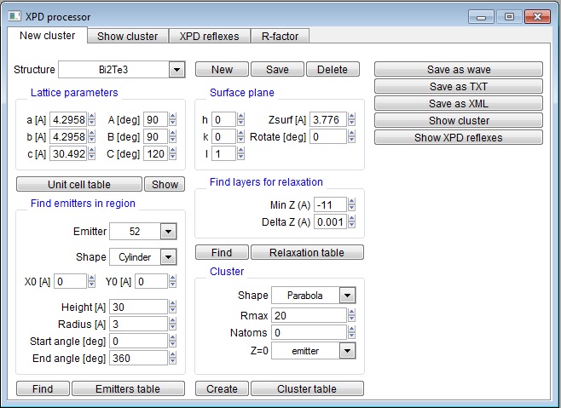Click the l surface plane field
The image size is (561, 408).
(x=223, y=154)
